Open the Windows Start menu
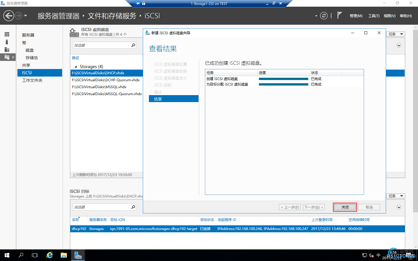 7,255
